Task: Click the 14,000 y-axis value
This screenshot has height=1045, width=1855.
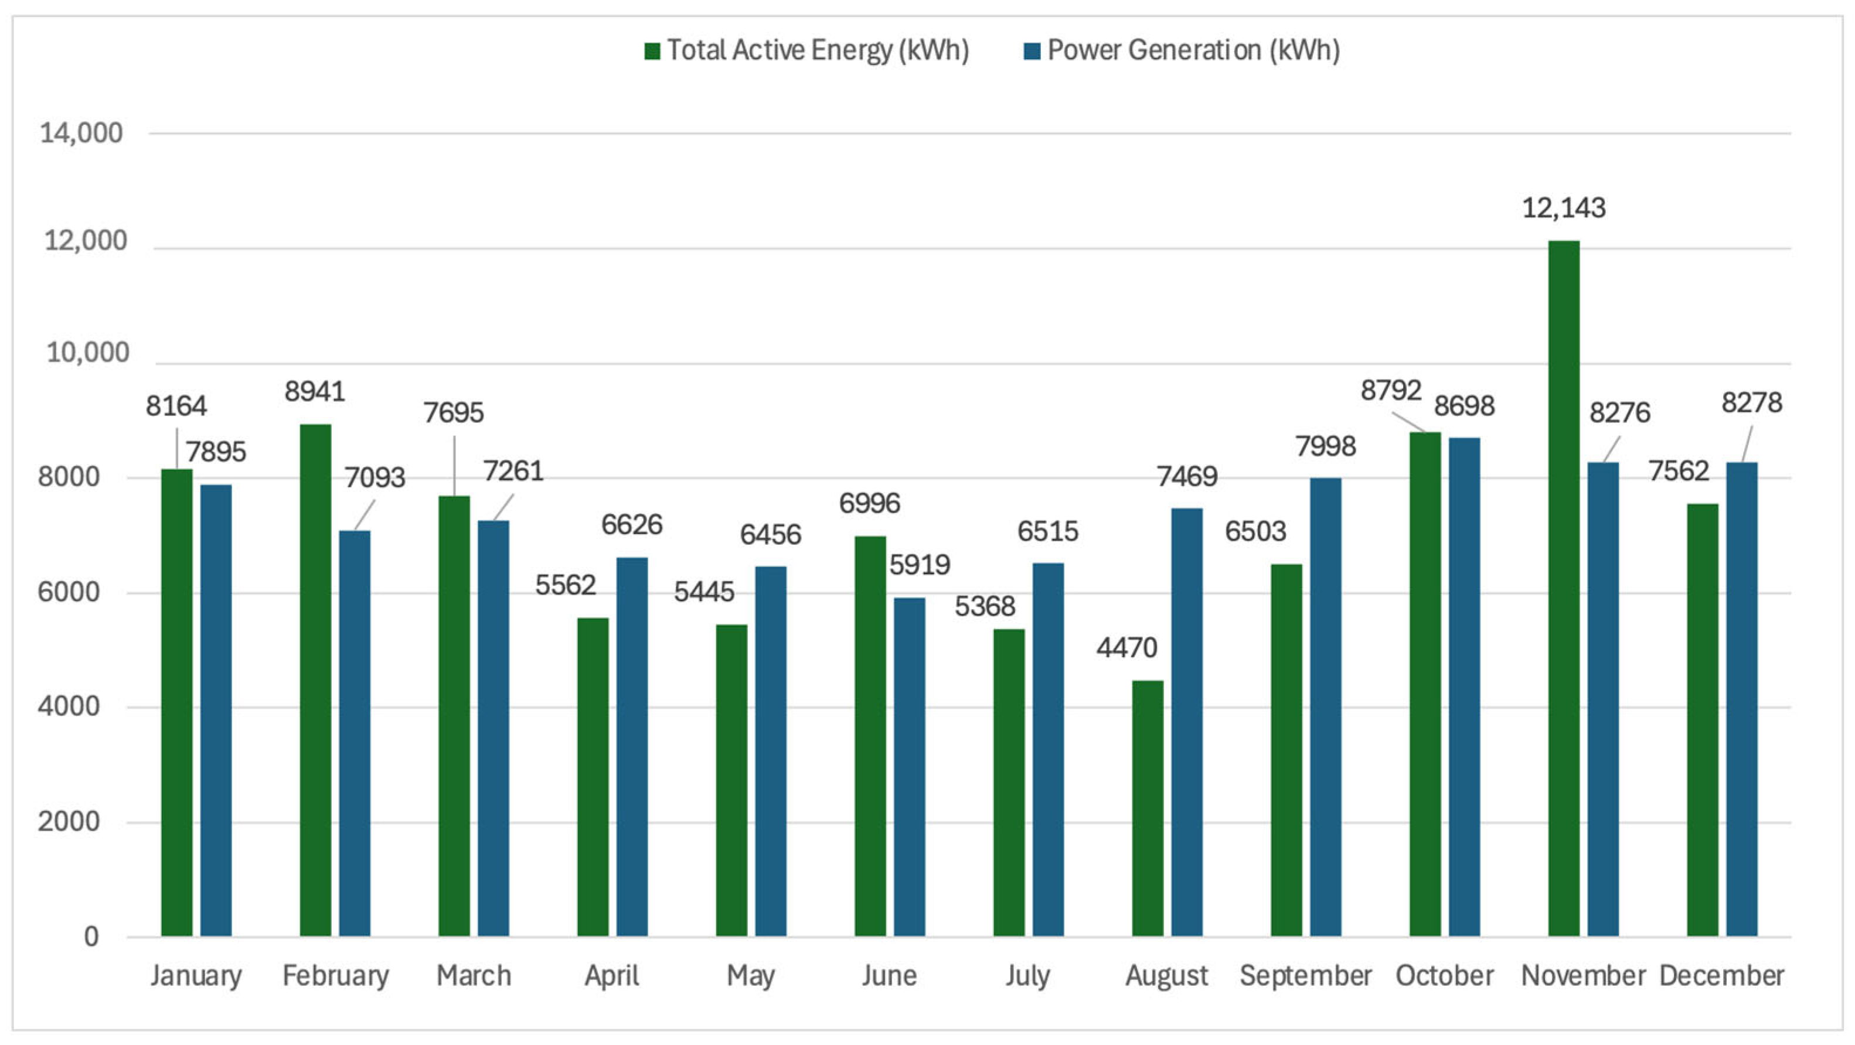Action: click(x=81, y=134)
